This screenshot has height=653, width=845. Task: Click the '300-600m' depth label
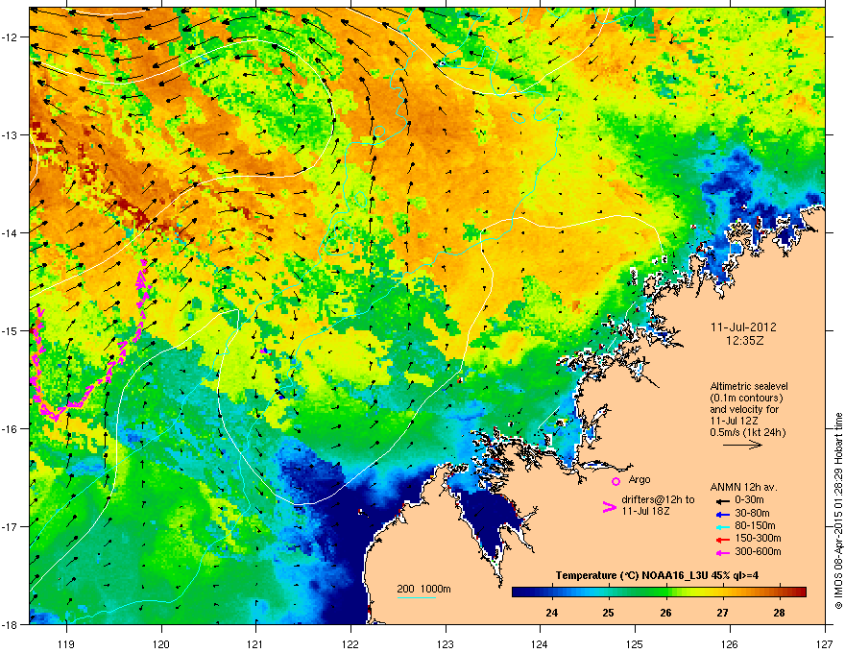(758, 551)
